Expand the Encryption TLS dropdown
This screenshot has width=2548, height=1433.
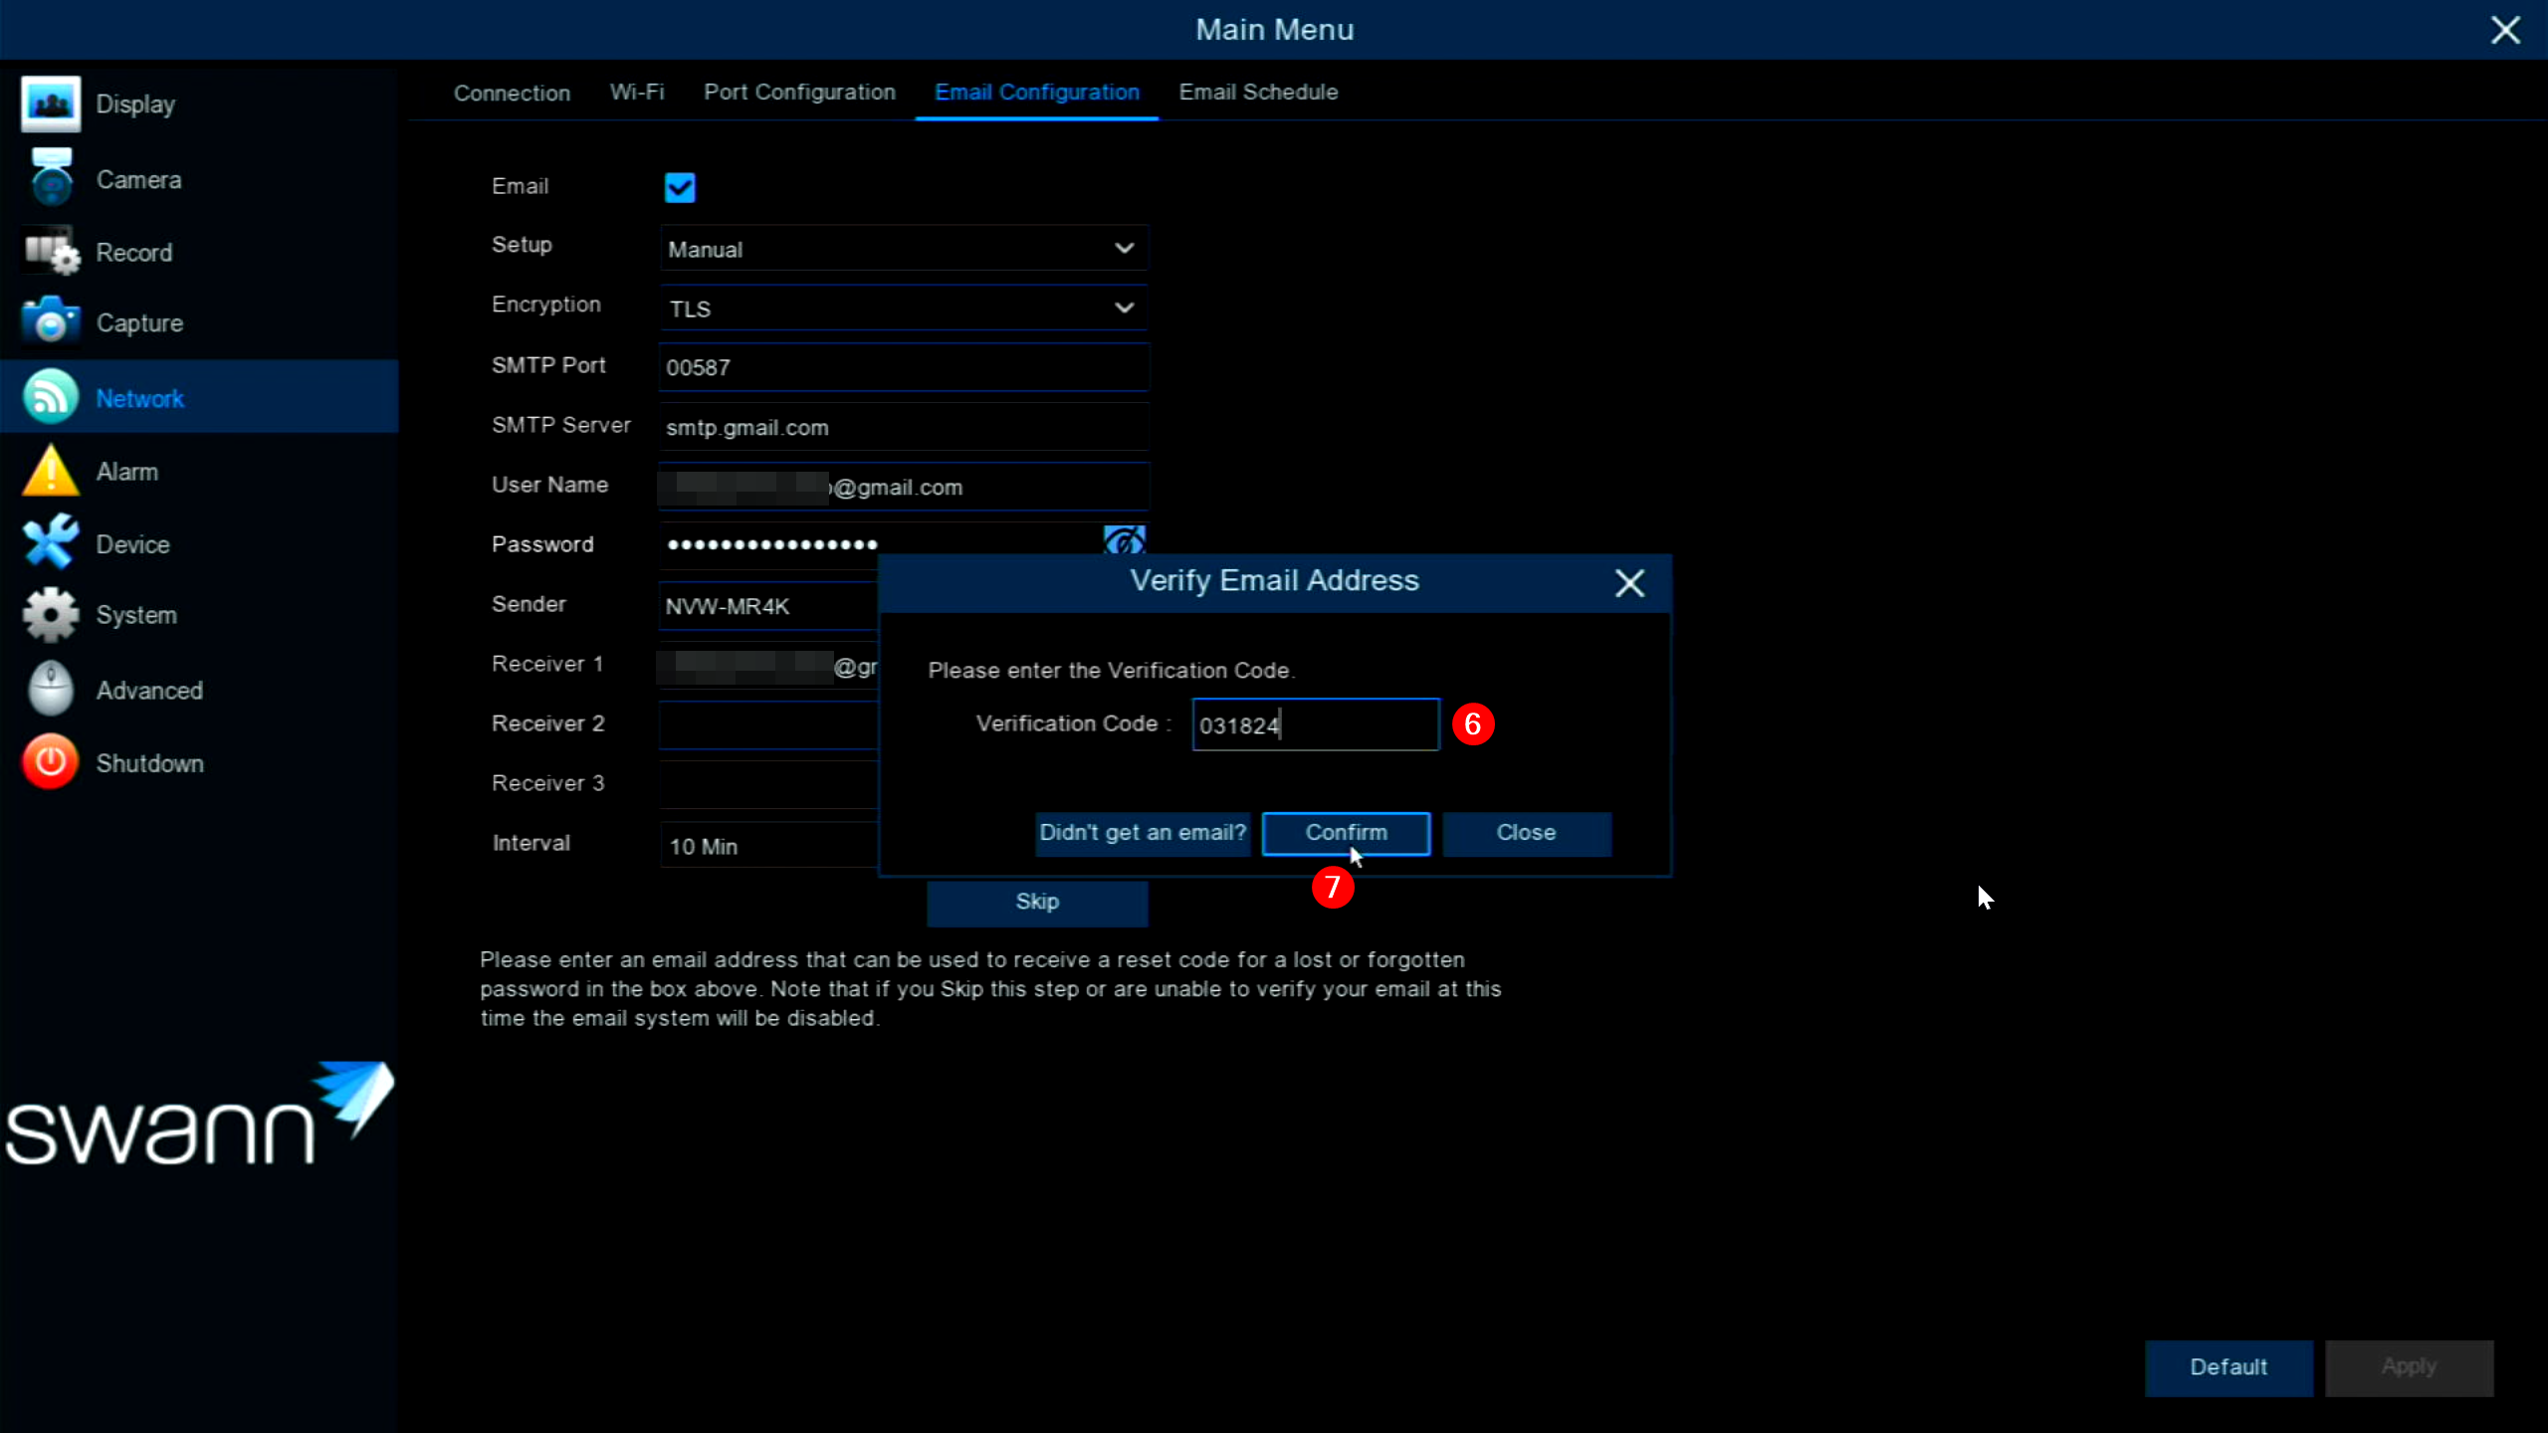coord(903,308)
